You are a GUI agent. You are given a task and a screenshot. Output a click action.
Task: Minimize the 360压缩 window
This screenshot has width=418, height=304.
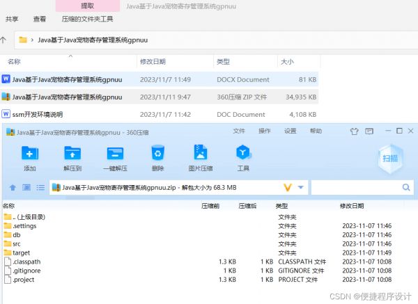click(x=388, y=131)
